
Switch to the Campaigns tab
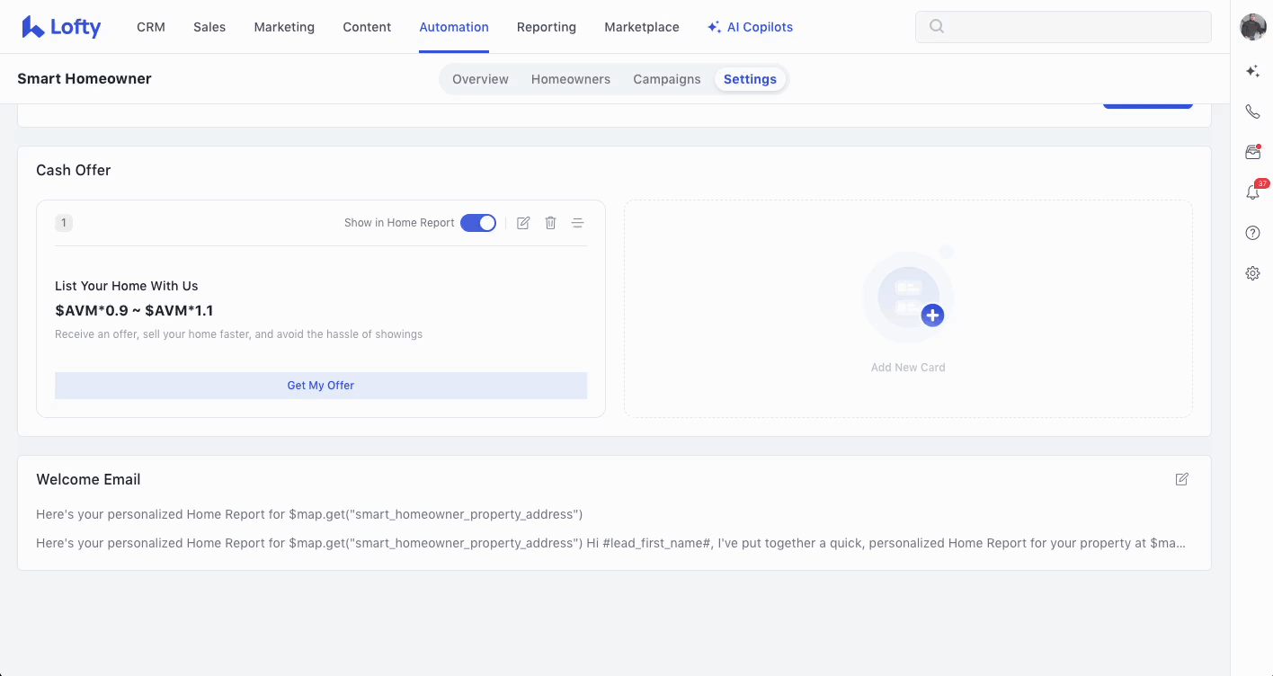(x=666, y=79)
